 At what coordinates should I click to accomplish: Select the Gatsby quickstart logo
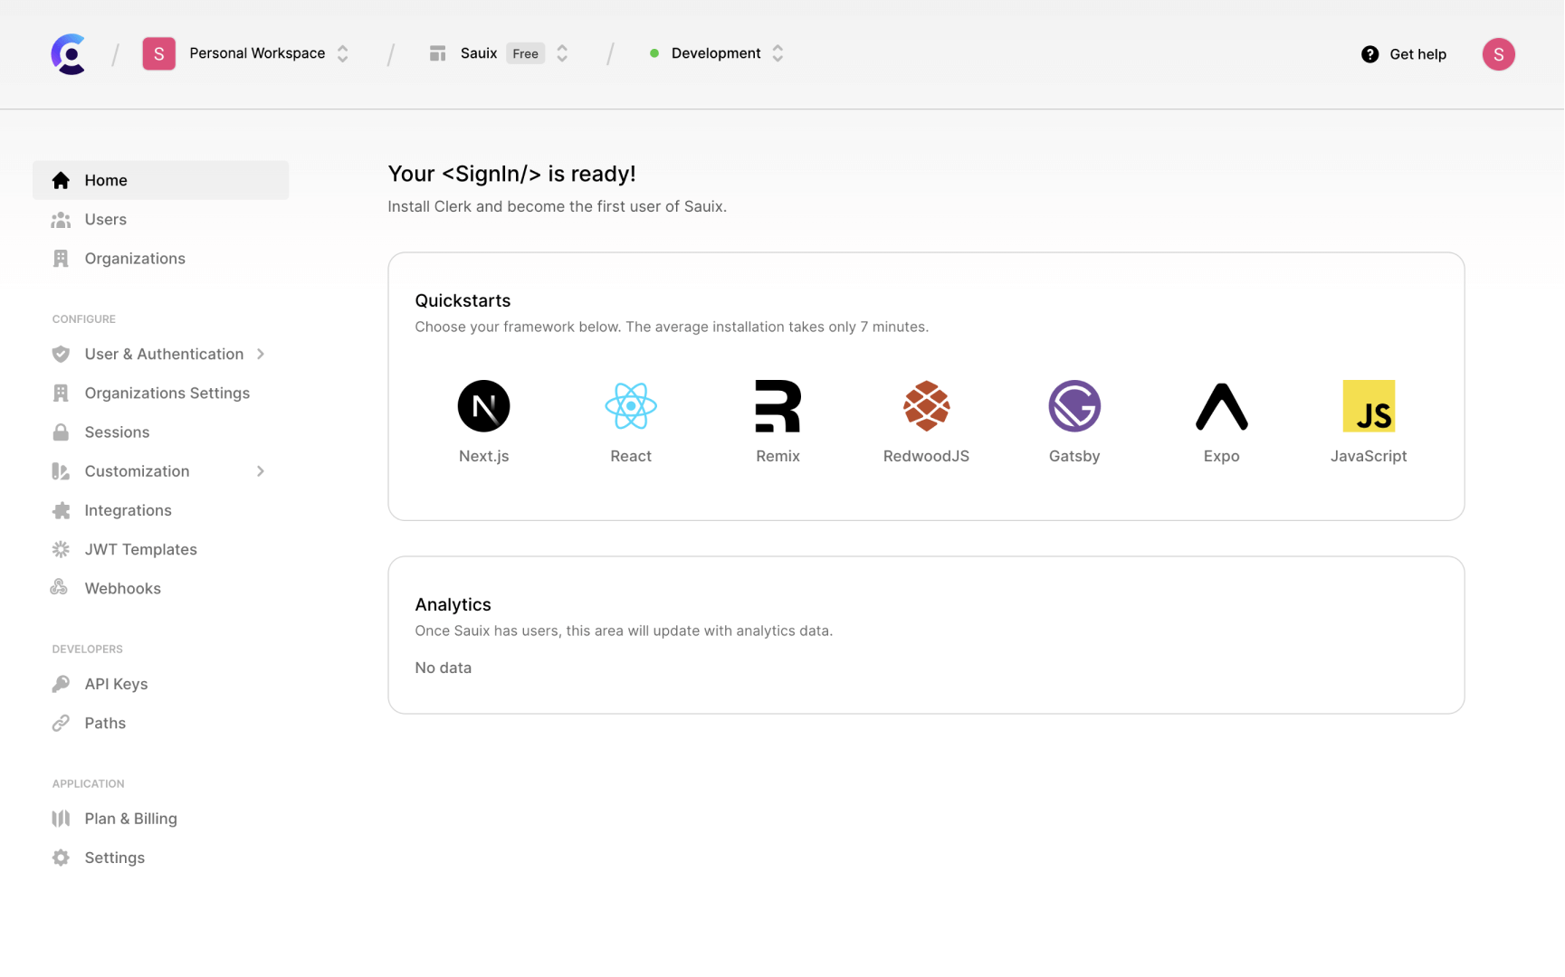[1074, 406]
